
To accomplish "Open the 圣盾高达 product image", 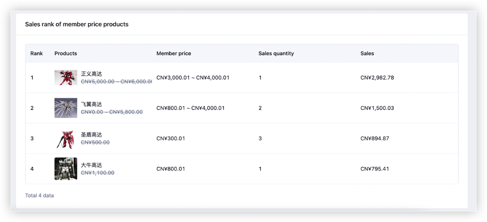I will click(x=66, y=139).
